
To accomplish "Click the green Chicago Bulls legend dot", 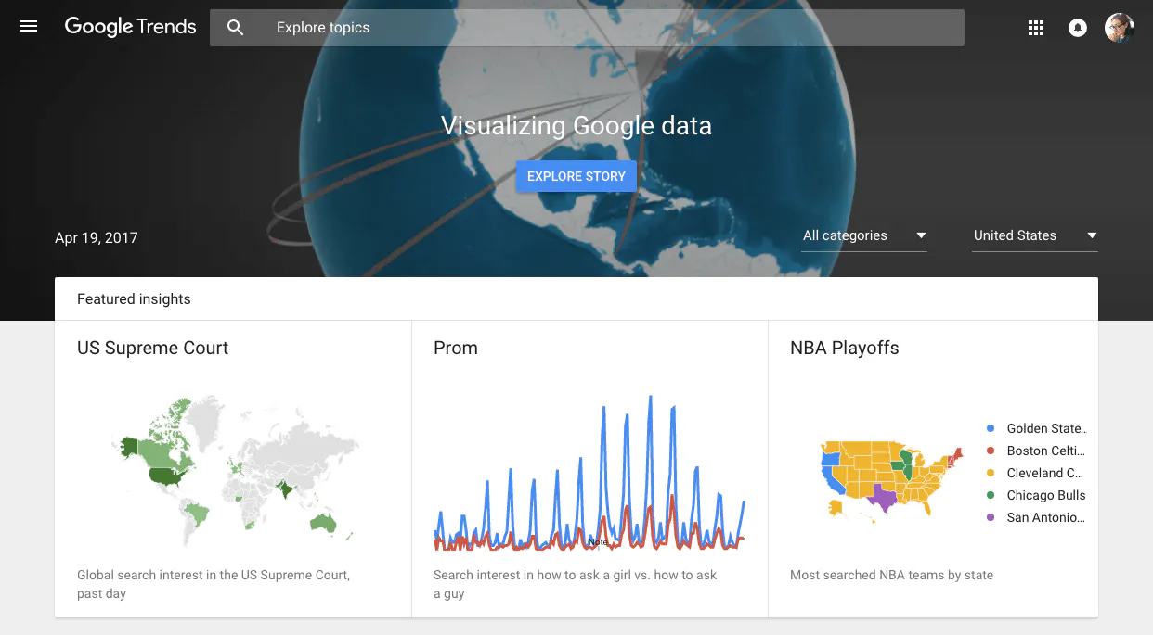I will click(991, 495).
